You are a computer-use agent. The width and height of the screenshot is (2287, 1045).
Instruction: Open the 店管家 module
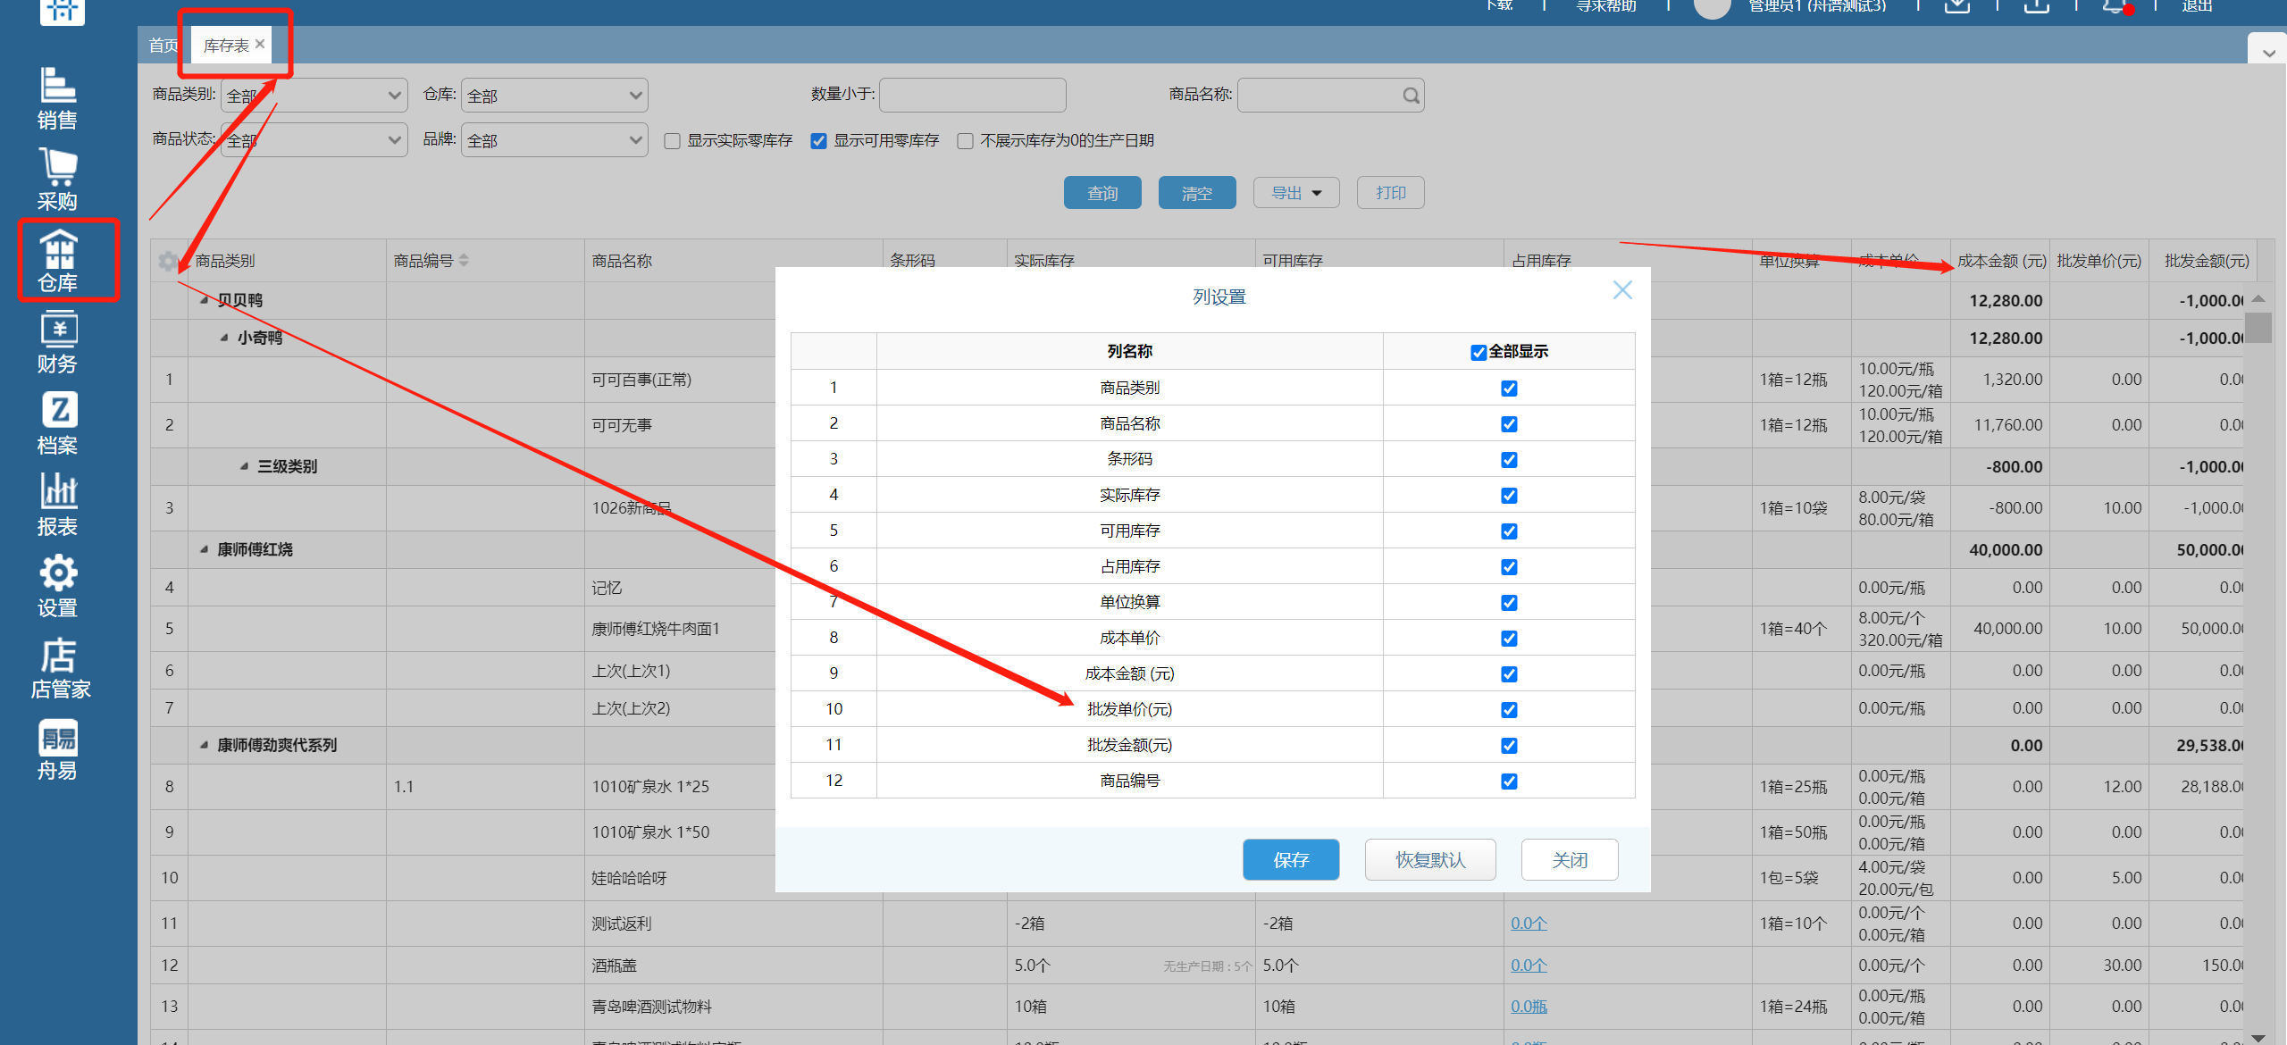pyautogui.click(x=60, y=667)
